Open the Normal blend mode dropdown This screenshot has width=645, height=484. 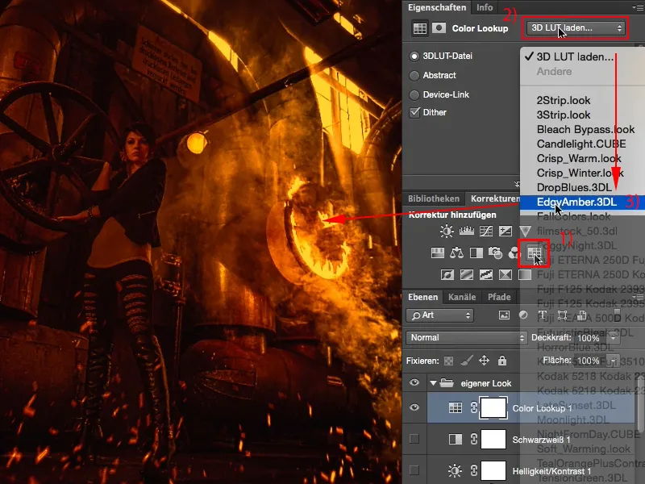[x=464, y=337]
